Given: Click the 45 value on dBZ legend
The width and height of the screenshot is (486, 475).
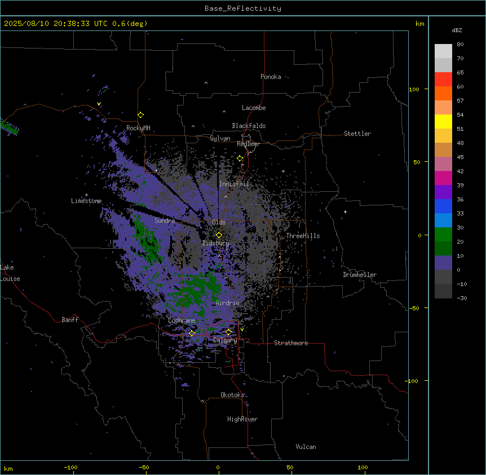Looking at the screenshot, I should tap(460, 157).
